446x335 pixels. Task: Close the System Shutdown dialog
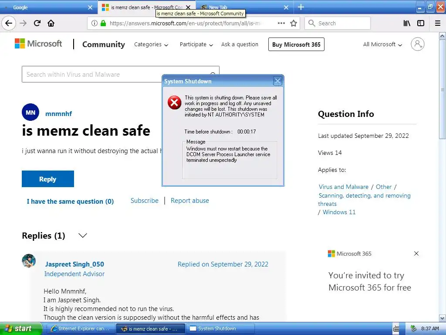(277, 81)
